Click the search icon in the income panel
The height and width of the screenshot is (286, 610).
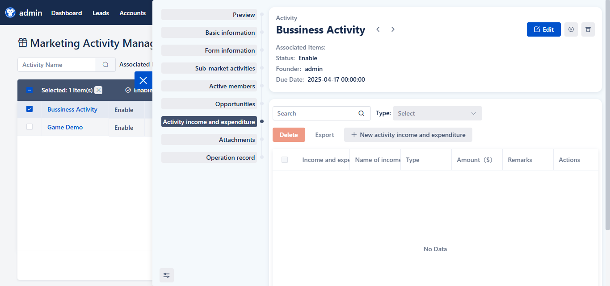click(x=361, y=113)
